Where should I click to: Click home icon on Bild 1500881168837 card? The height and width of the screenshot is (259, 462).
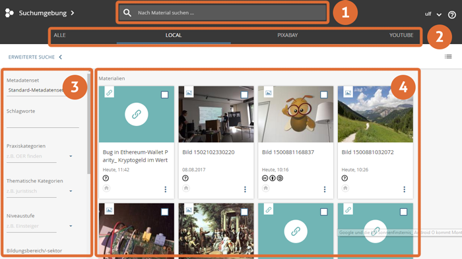[266, 188]
